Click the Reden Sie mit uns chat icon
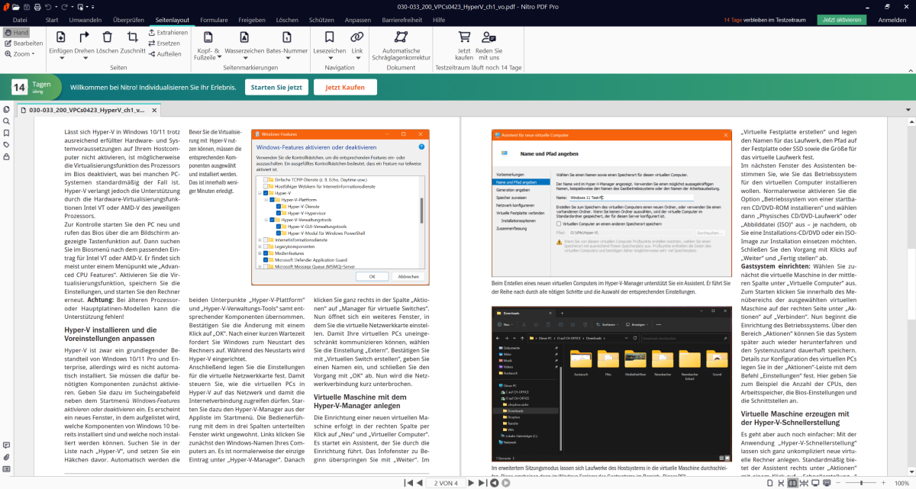Viewport: 916px width, 489px height. pyautogui.click(x=488, y=37)
